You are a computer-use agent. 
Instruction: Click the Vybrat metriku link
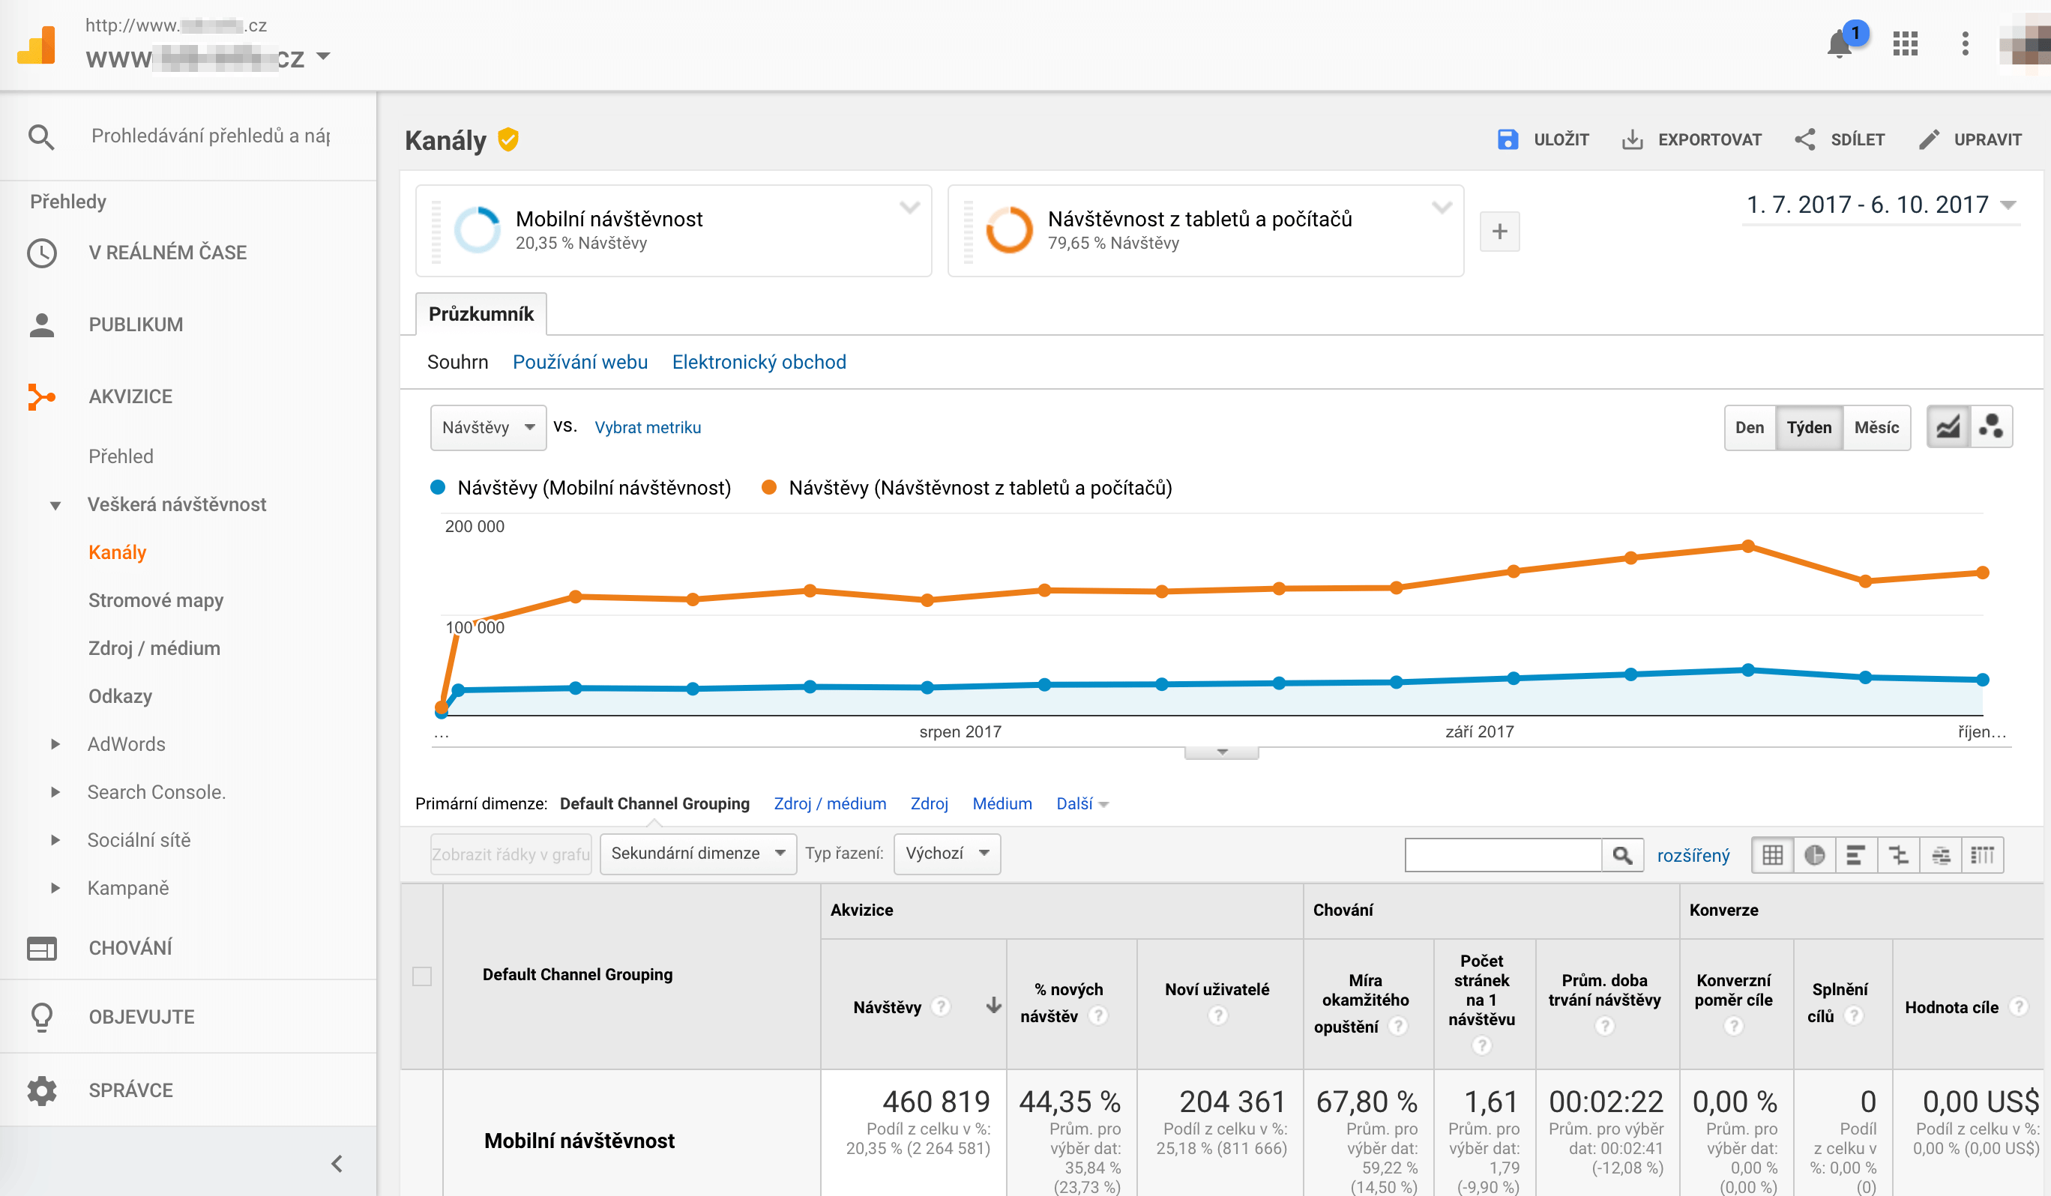tap(647, 427)
